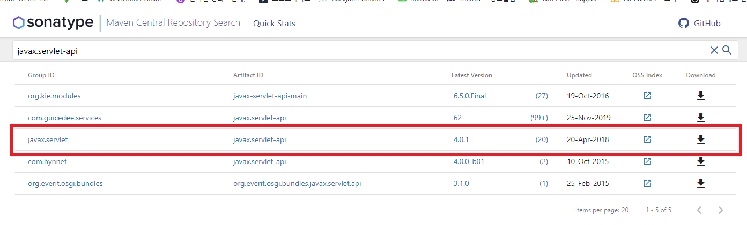Viewport: 747px width, 225px height.
Task: Show all (99+) versions
Action: tap(539, 118)
